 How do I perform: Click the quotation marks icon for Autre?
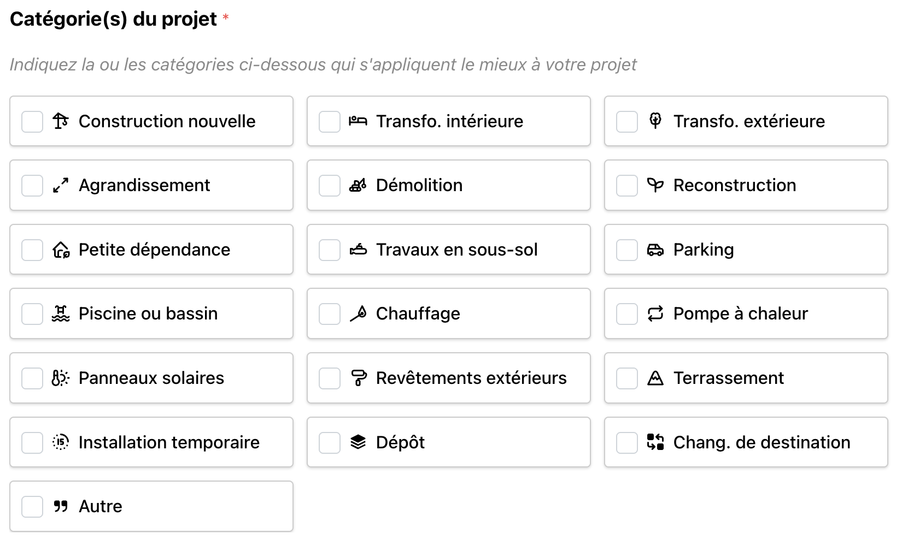(x=60, y=506)
